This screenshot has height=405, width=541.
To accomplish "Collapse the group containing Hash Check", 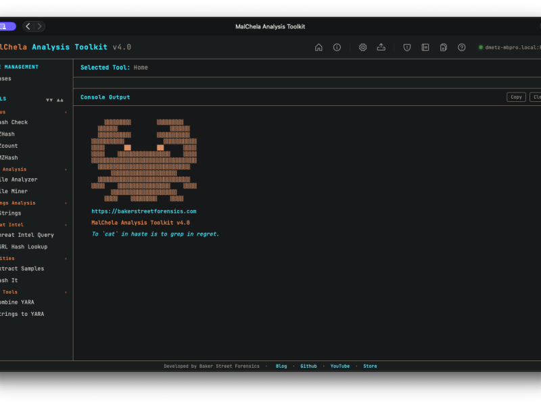I will (x=66, y=112).
